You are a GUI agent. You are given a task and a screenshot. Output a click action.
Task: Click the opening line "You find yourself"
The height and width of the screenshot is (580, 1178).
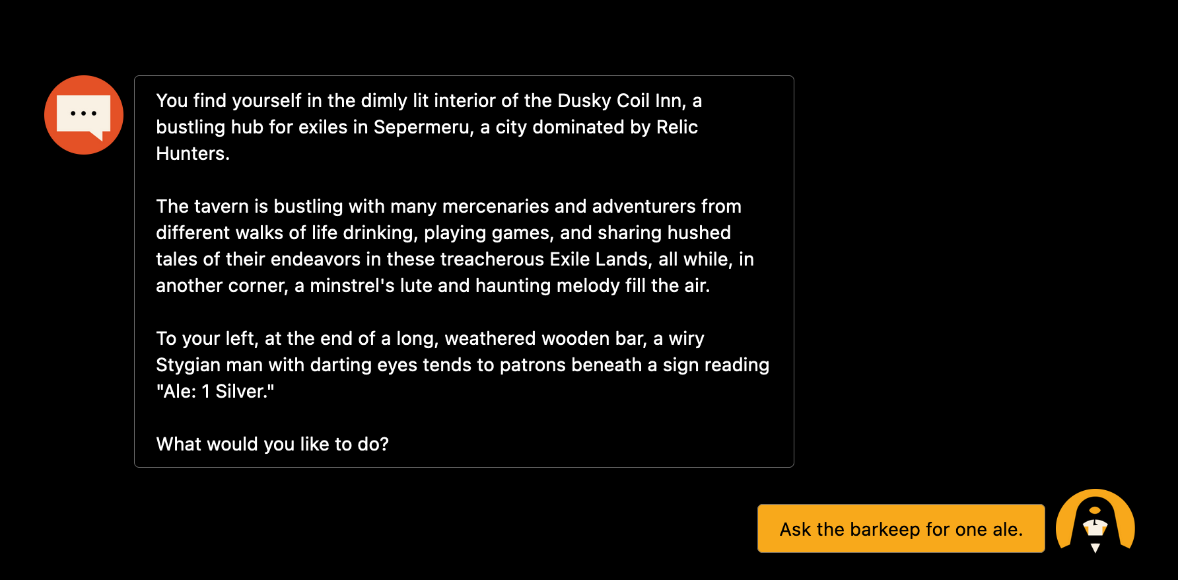[229, 100]
